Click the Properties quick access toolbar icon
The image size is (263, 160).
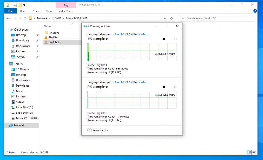(x=15, y=5)
